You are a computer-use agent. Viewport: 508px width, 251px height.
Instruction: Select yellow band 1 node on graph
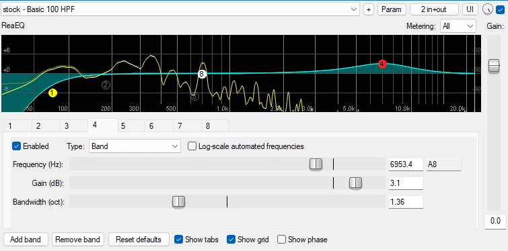pos(52,93)
